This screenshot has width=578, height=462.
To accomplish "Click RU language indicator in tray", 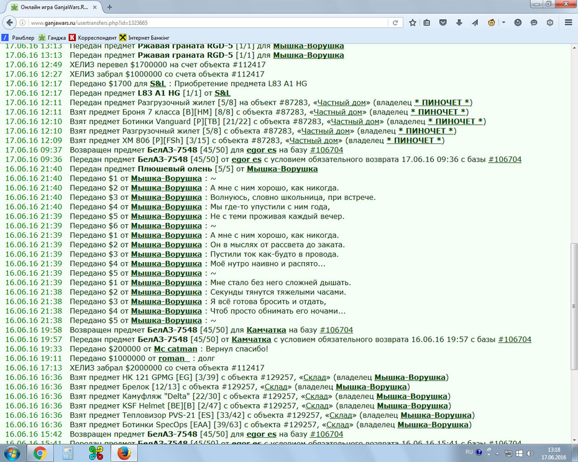I will click(469, 452).
